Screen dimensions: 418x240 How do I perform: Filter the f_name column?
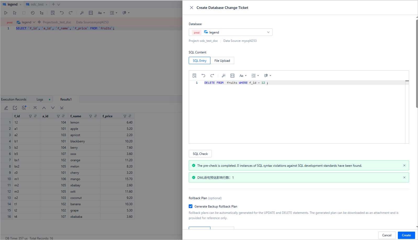(91, 116)
